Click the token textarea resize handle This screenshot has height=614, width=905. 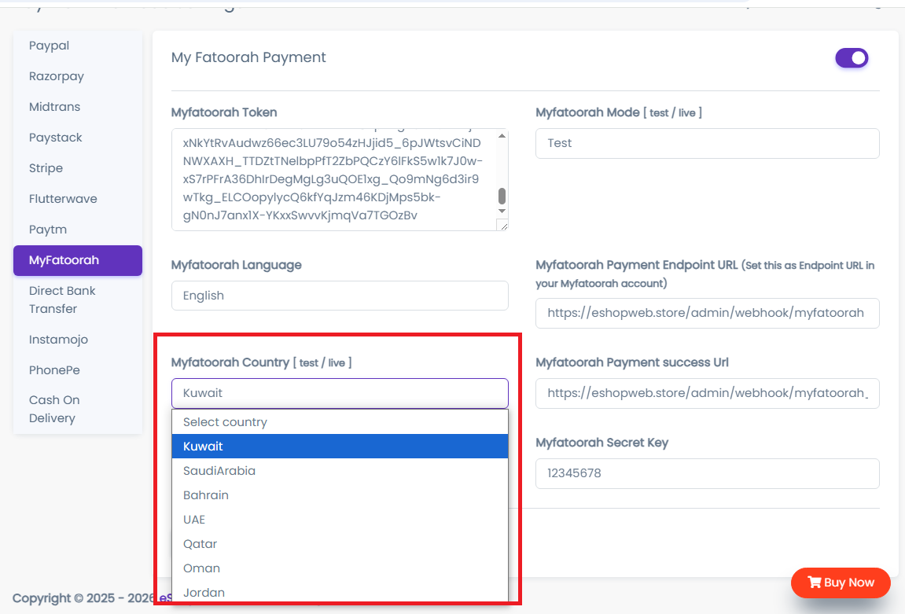pos(504,226)
